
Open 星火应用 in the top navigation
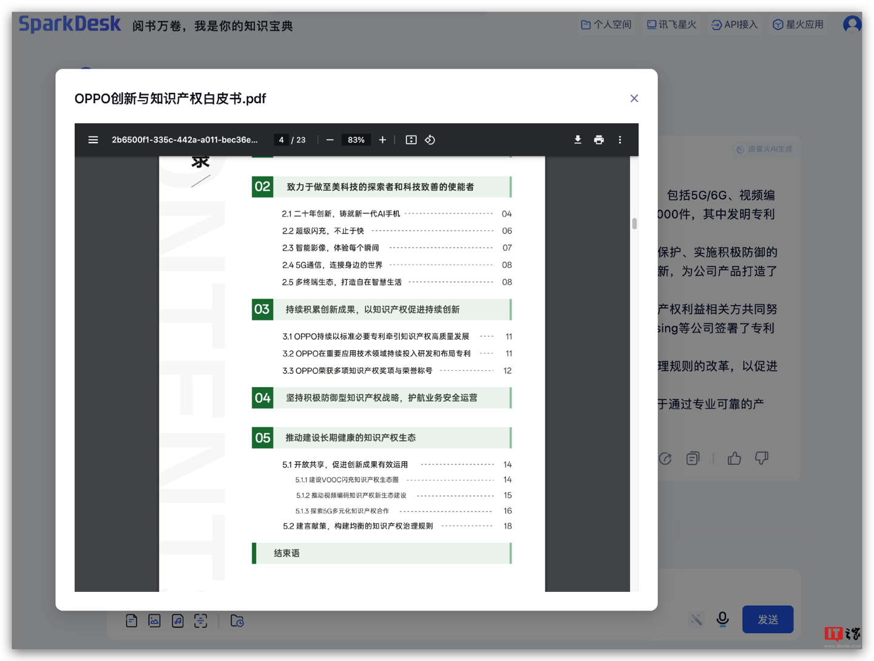798,25
